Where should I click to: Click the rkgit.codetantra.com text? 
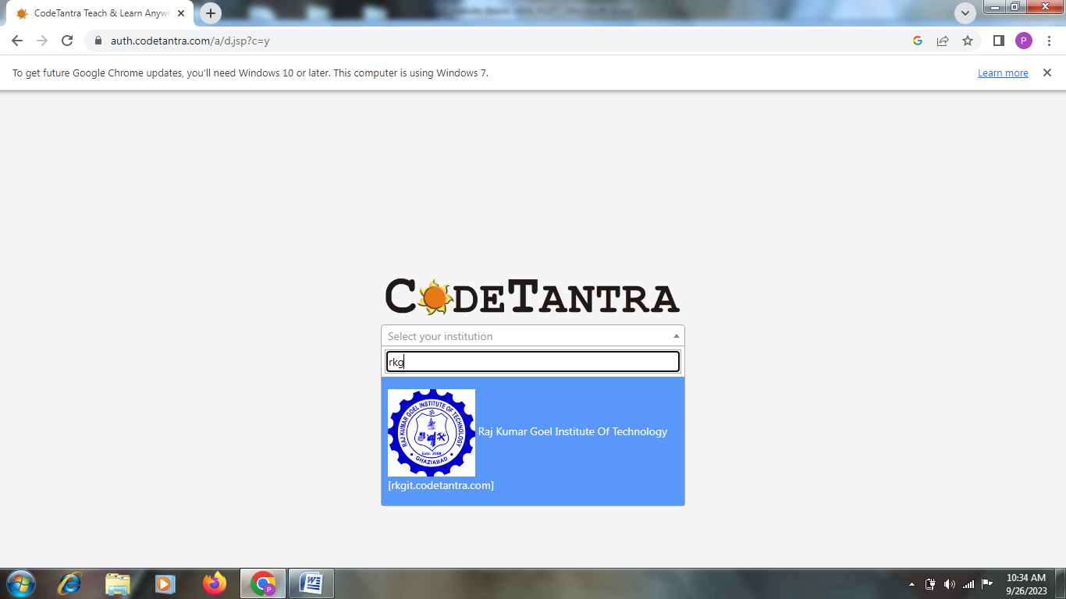point(441,485)
